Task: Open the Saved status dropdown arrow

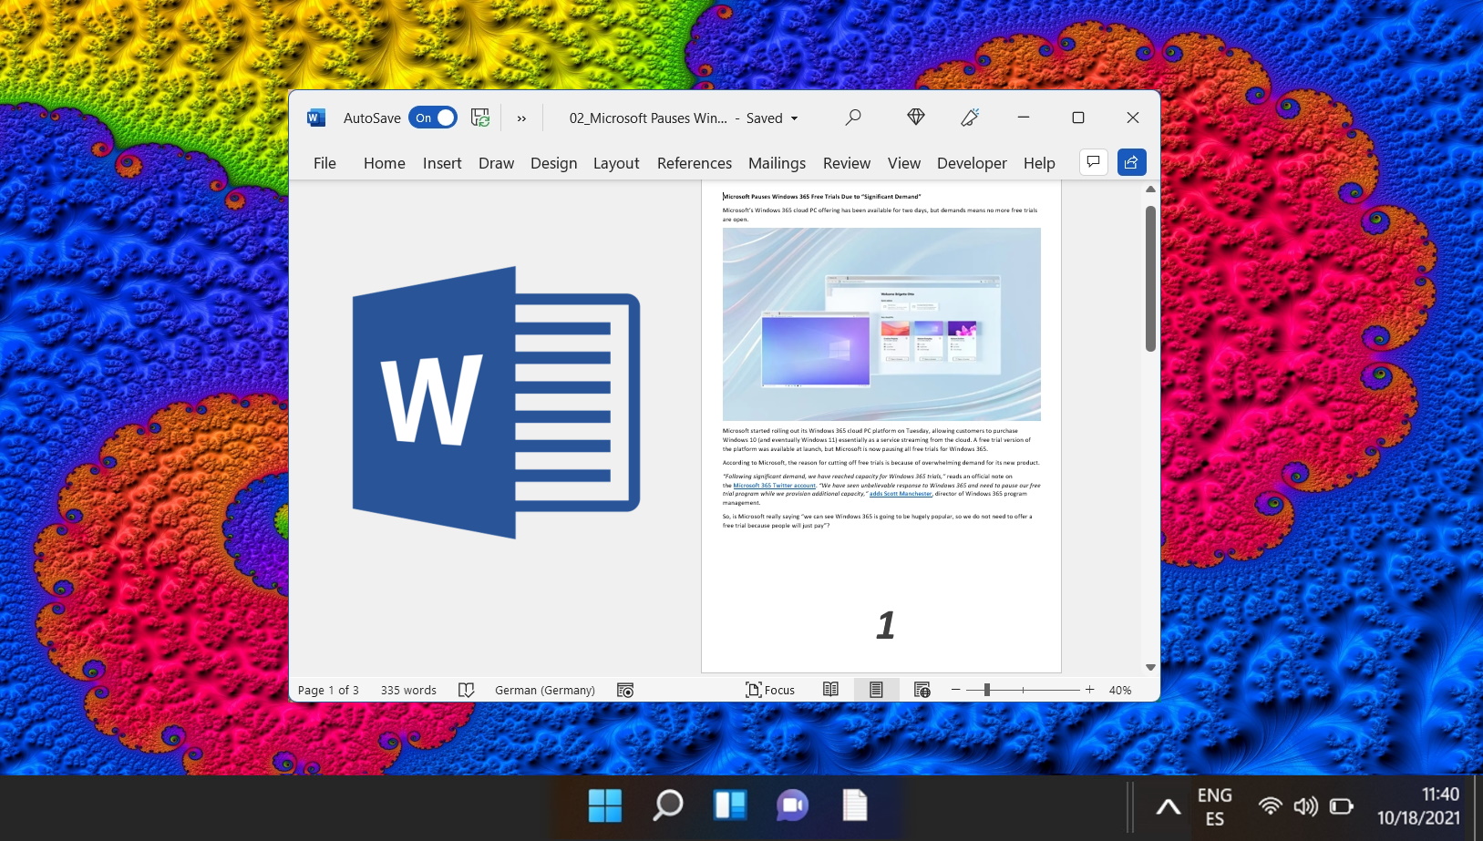Action: (794, 118)
